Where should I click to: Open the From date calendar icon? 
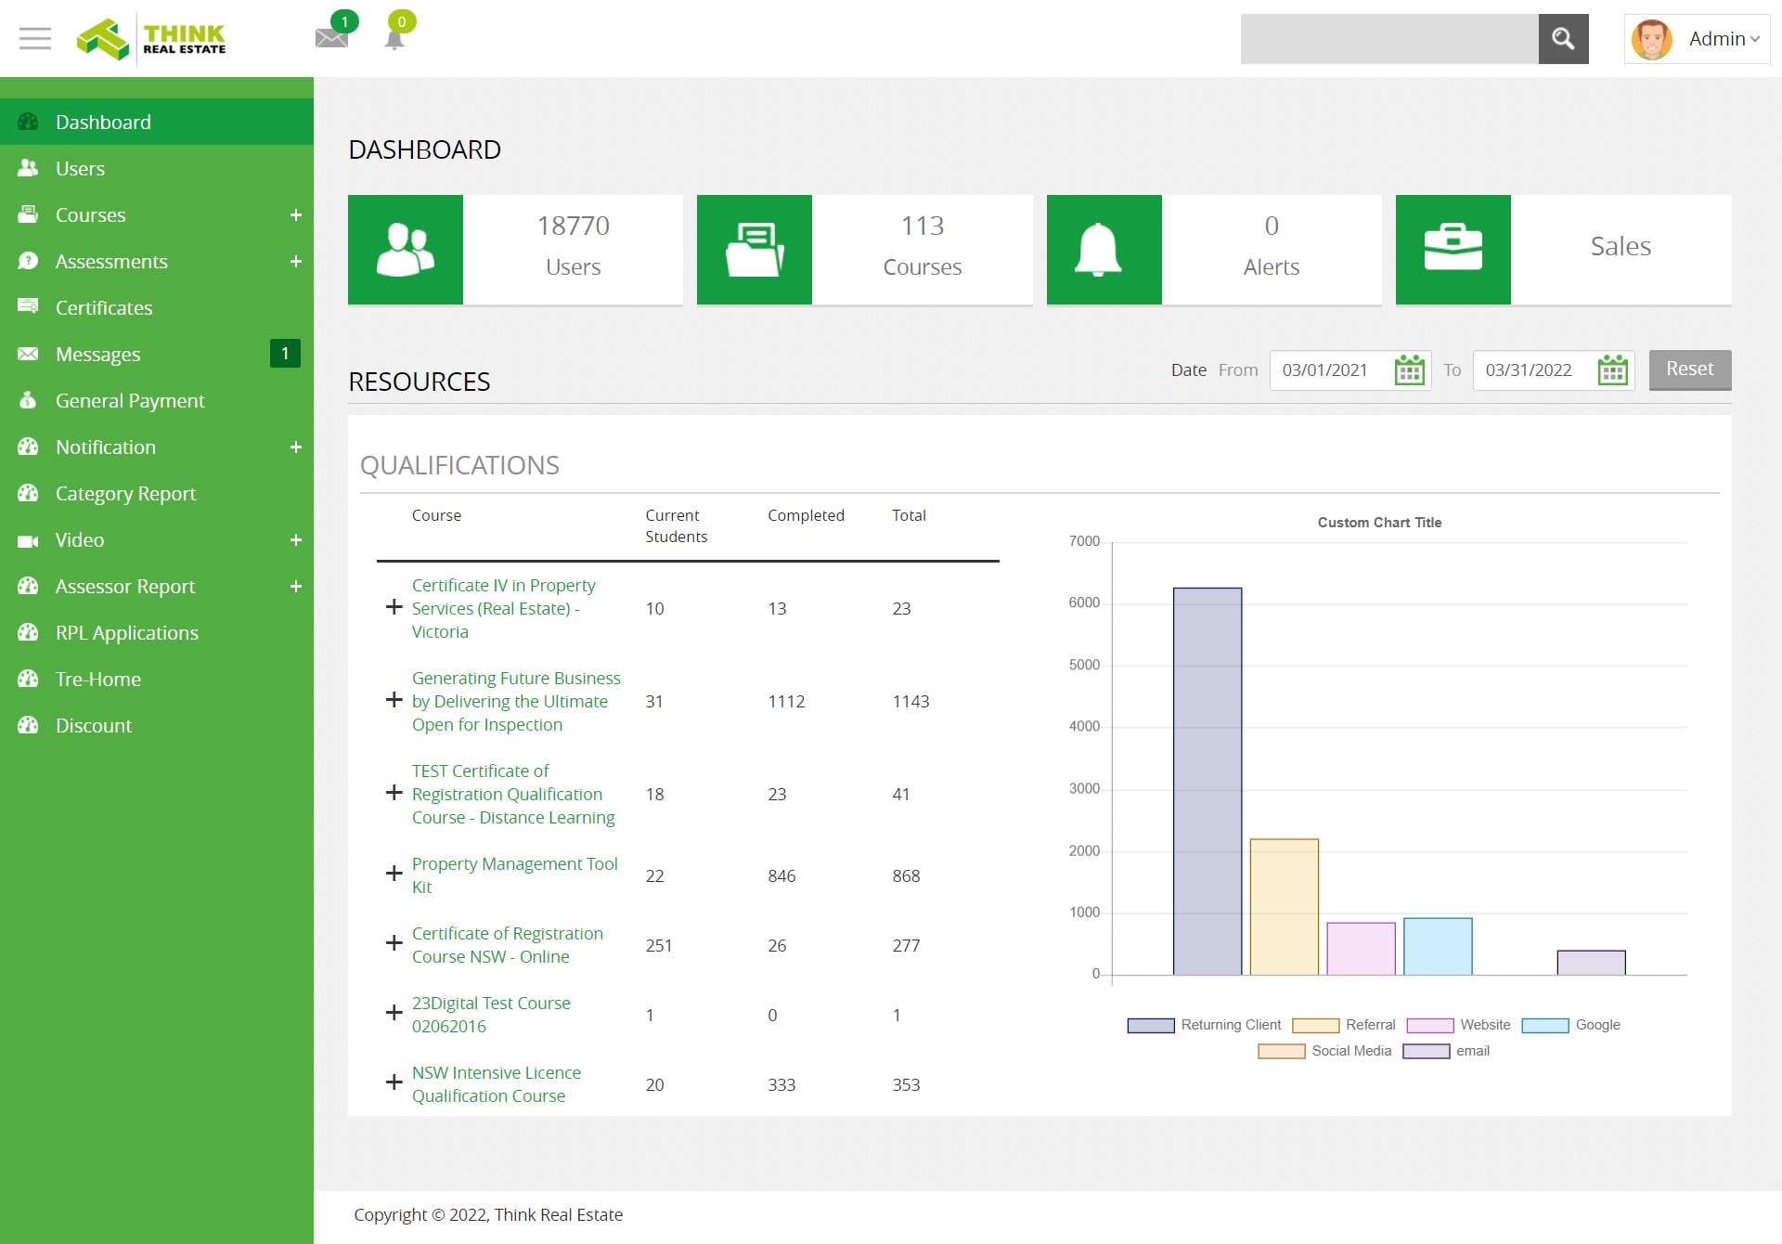point(1410,369)
